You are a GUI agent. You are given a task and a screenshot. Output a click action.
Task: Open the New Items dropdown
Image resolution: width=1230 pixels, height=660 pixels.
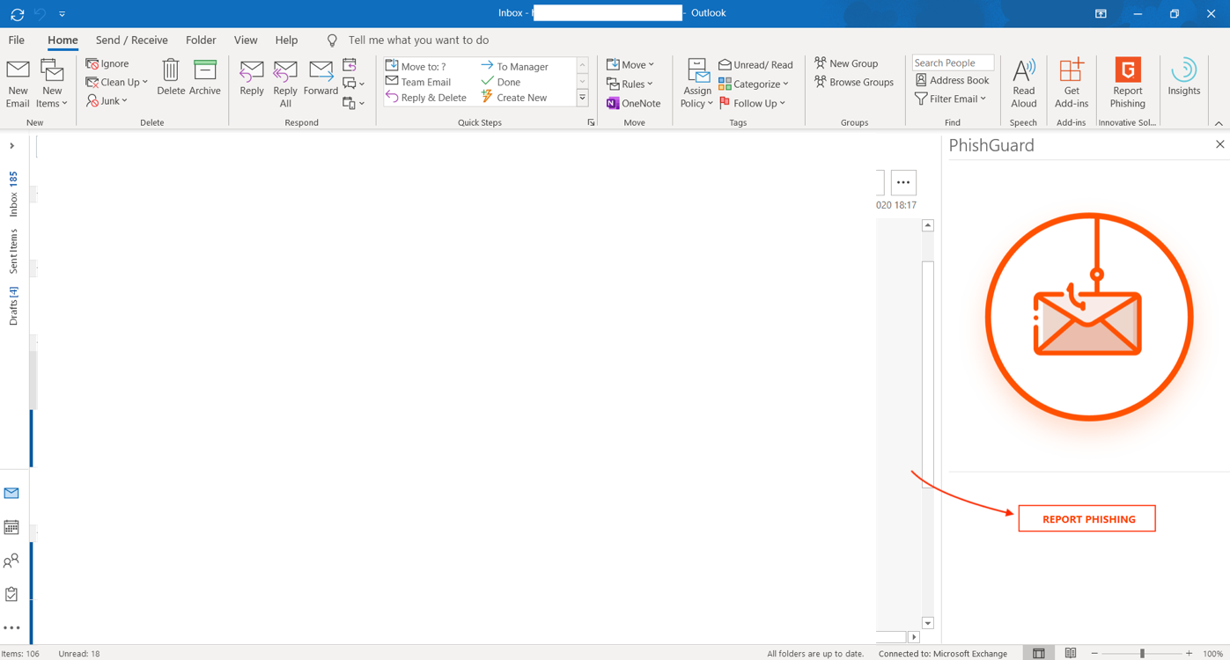pos(52,84)
